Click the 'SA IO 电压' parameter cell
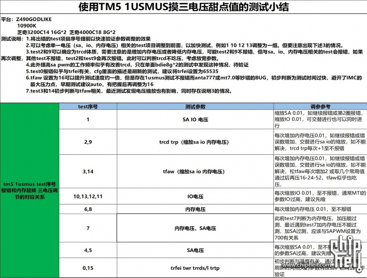The image size is (367, 278). [x=195, y=119]
